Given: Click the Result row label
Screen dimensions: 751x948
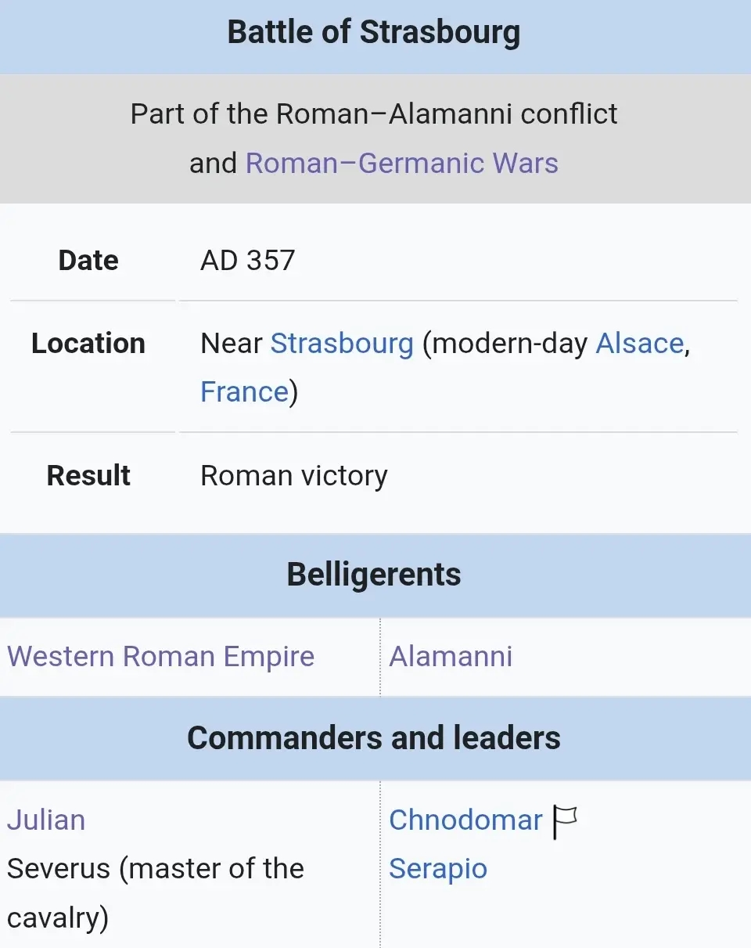Looking at the screenshot, I should pyautogui.click(x=88, y=476).
